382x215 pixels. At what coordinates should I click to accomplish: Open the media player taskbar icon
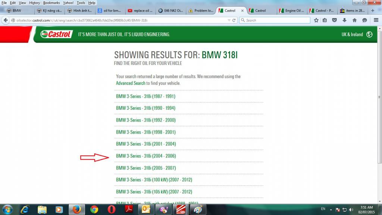(x=59, y=210)
